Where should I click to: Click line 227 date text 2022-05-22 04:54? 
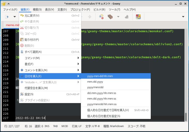30,118
